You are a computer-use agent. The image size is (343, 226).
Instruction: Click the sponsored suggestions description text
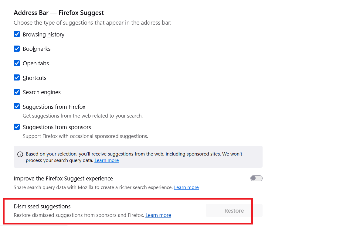click(x=85, y=136)
